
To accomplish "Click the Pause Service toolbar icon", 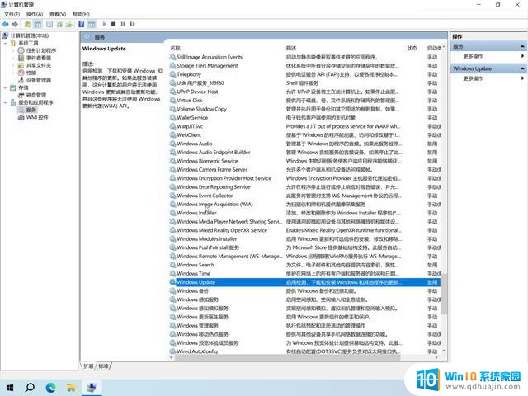I will [123, 24].
